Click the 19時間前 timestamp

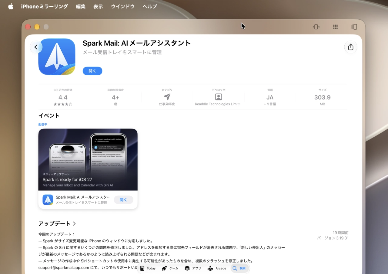(x=340, y=233)
